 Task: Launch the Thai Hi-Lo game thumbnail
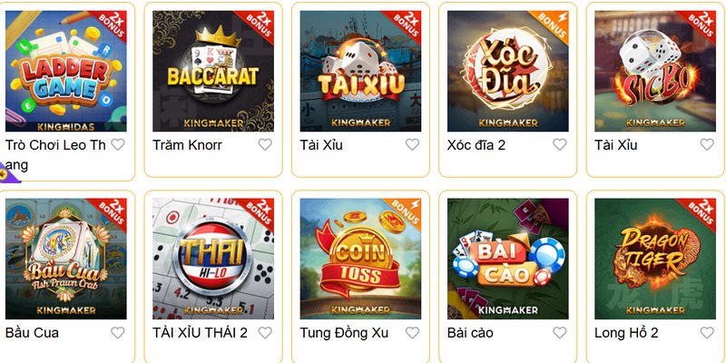213,259
